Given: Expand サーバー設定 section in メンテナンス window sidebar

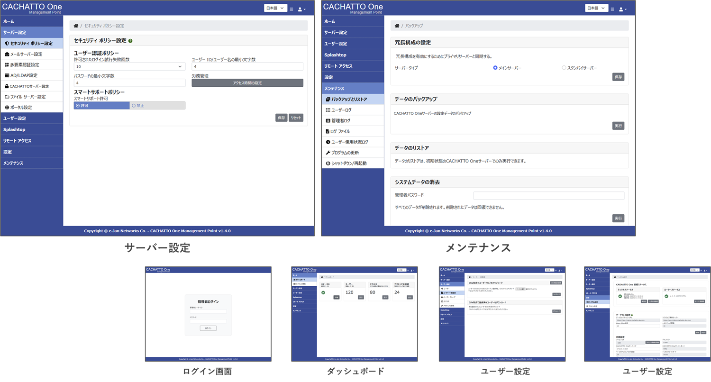Looking at the screenshot, I should (353, 32).
